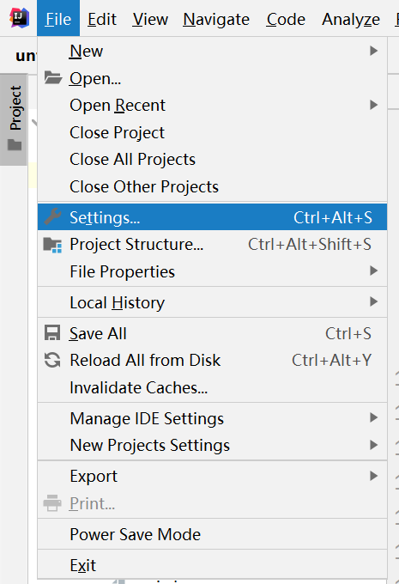
Task: Click the Reload All from Disk arrows icon
Action: pos(52,360)
